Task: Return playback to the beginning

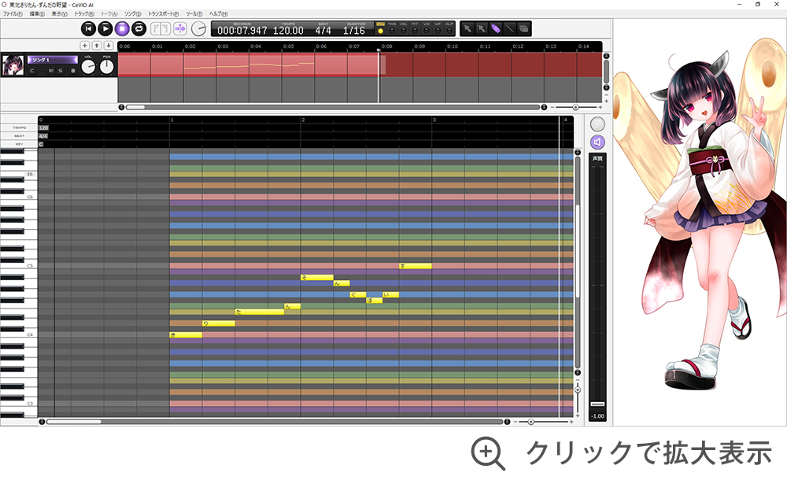Action: [88, 28]
